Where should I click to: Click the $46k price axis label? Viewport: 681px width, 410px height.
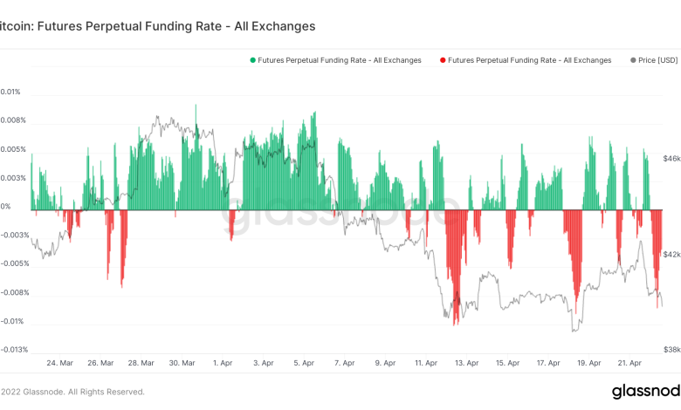coord(671,160)
